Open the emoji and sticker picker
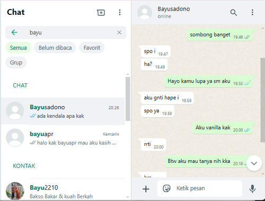The width and height of the screenshot is (265, 201). click(x=166, y=188)
